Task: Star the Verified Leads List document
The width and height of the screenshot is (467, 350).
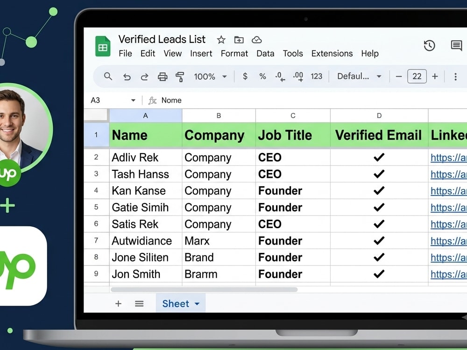Action: click(x=221, y=40)
